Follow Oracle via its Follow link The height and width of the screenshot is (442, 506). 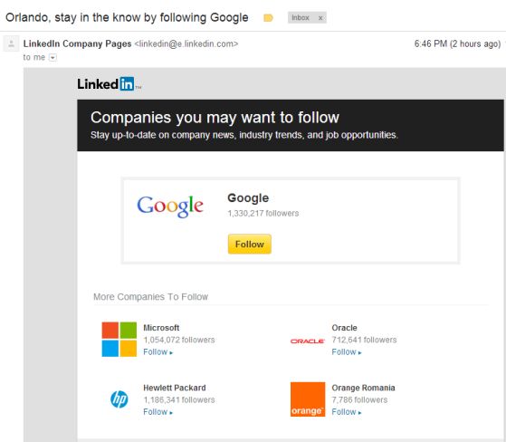point(347,352)
